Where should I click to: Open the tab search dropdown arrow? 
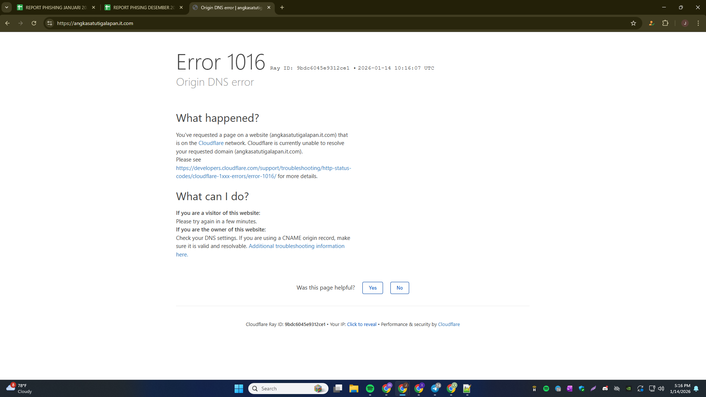click(7, 7)
